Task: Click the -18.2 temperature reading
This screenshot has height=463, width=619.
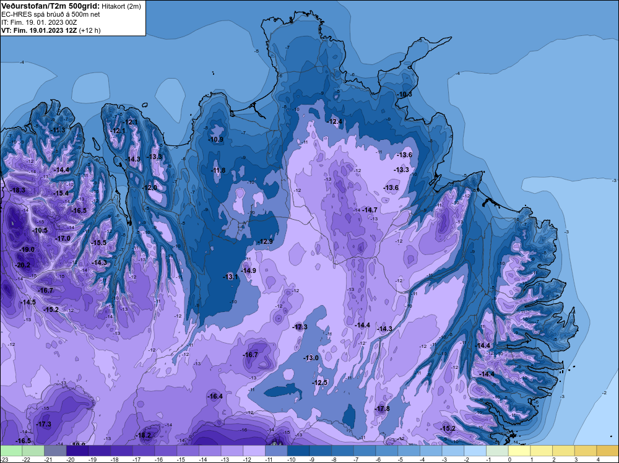Action: 144,435
